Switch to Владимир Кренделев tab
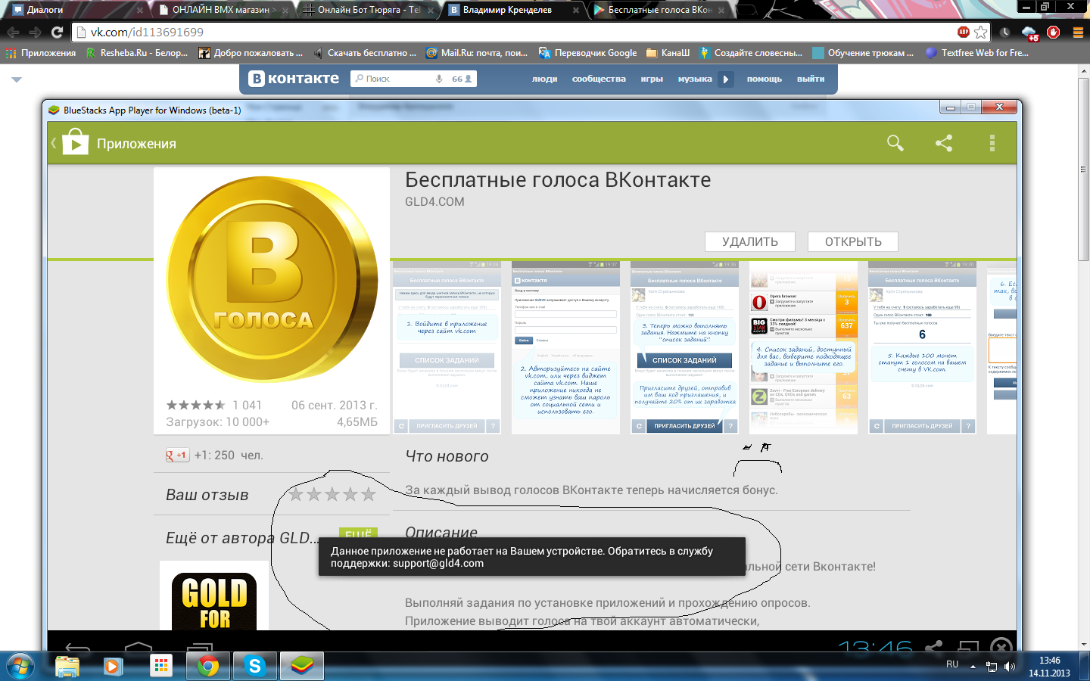The image size is (1090, 681). tap(513, 10)
